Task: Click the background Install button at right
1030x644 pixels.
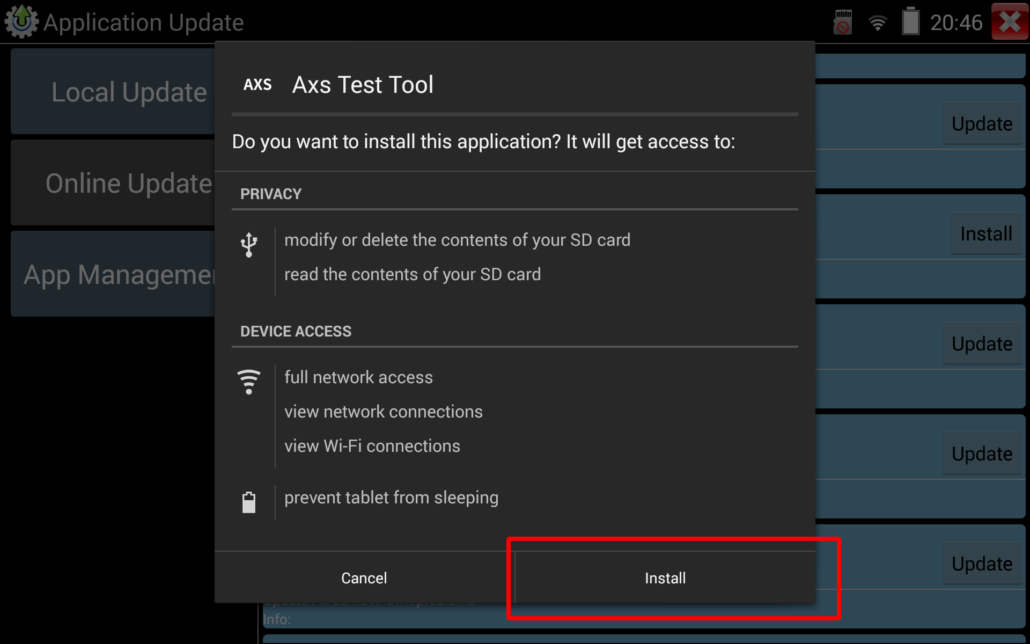Action: 986,234
